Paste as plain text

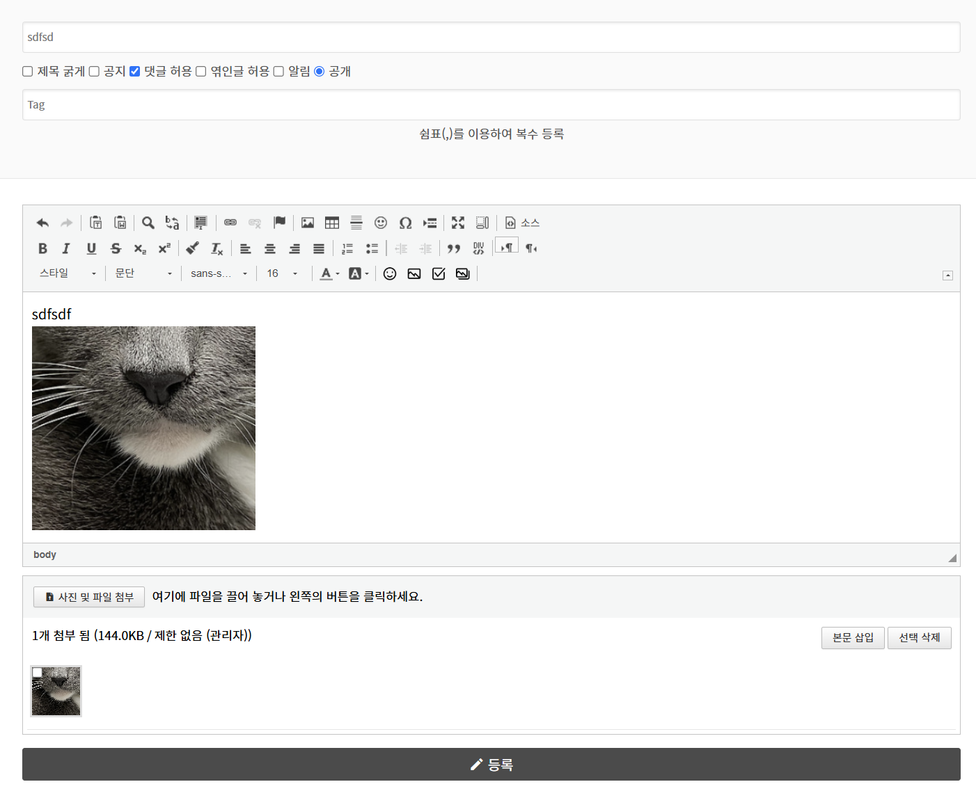click(x=96, y=223)
